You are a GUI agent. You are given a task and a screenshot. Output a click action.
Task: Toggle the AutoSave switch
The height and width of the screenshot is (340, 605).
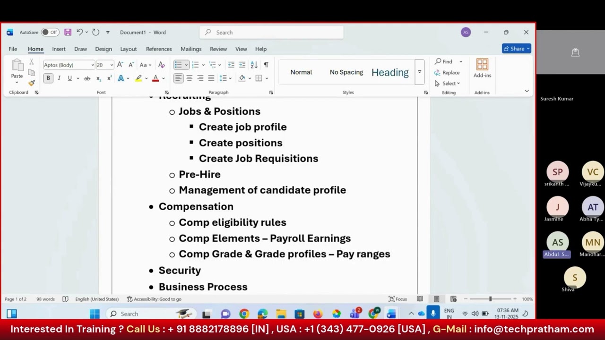point(50,32)
